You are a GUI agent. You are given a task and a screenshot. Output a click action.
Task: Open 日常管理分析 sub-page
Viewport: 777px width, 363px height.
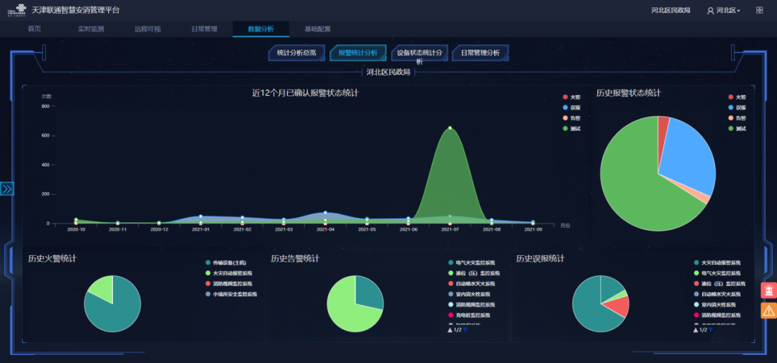point(480,52)
